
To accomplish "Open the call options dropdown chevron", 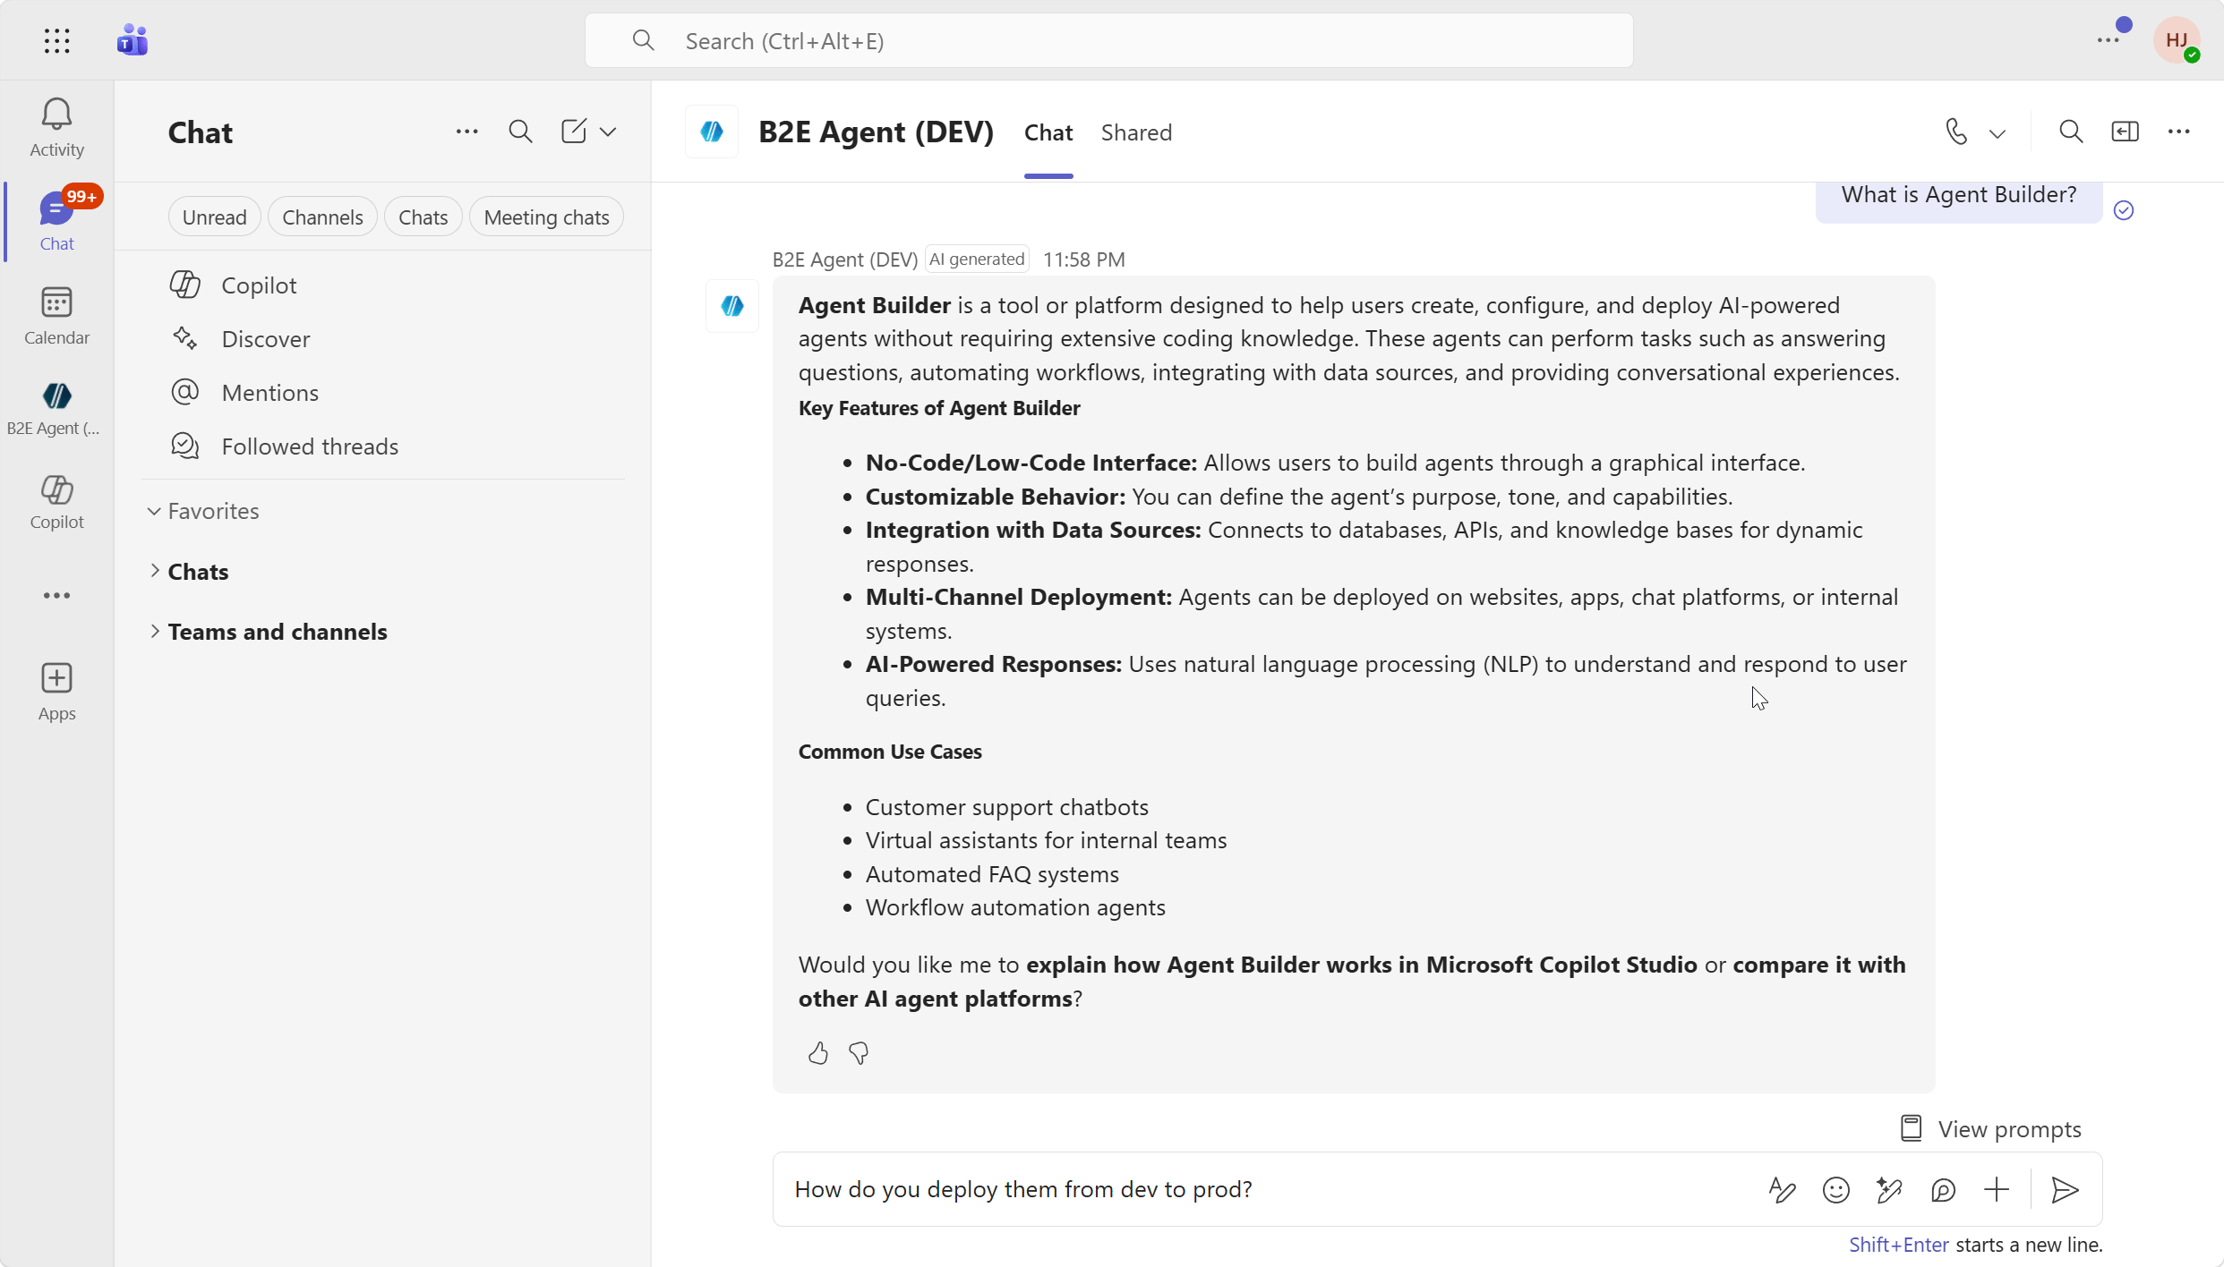I will [1997, 131].
